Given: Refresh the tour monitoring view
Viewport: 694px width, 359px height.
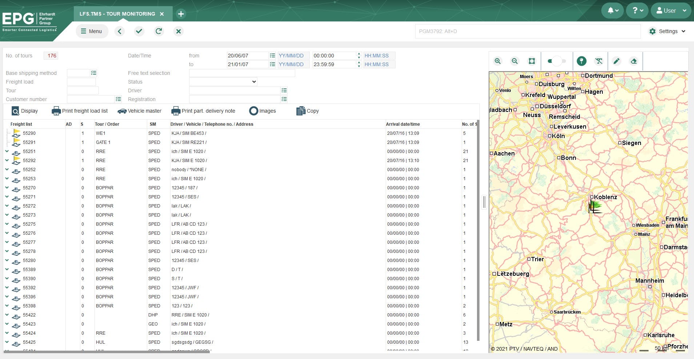Looking at the screenshot, I should point(159,31).
